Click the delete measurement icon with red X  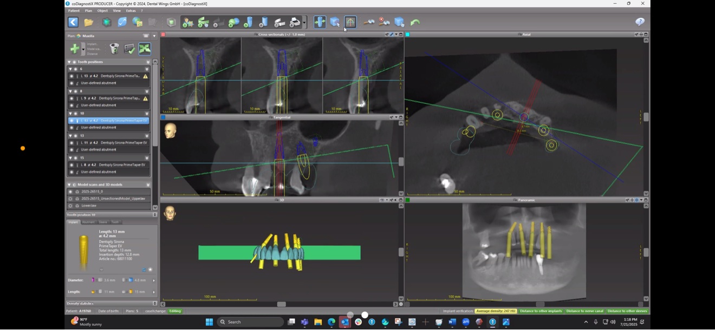384,22
